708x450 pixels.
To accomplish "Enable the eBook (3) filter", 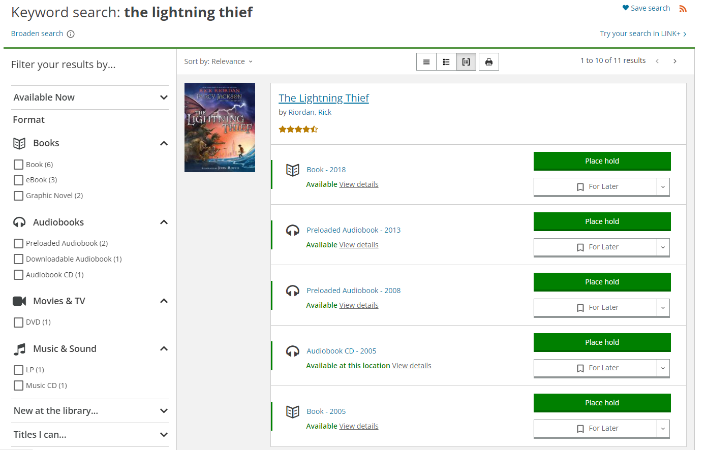I will tap(18, 180).
